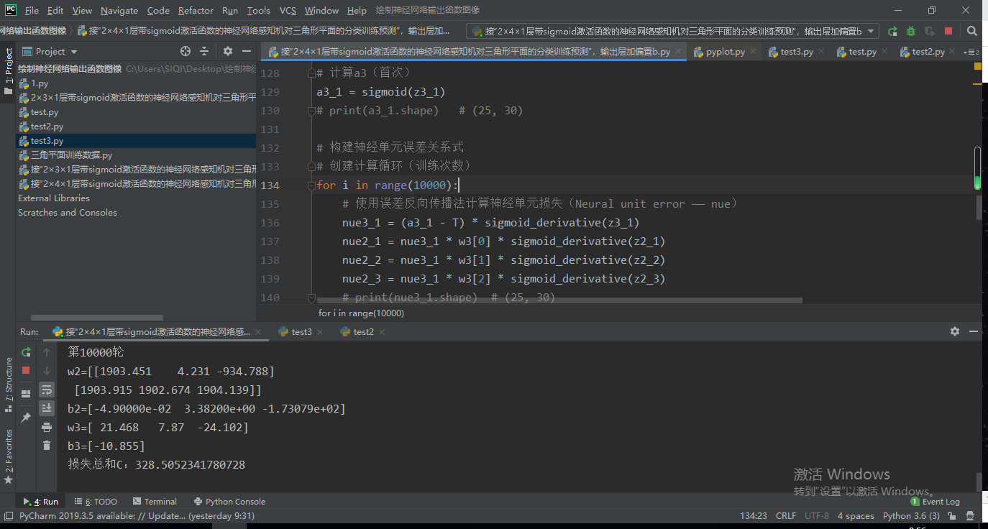Click yellow inspection warning indicator
The width and height of the screenshot is (988, 529).
click(x=978, y=66)
